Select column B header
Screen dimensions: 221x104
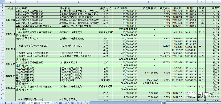tap(37, 2)
